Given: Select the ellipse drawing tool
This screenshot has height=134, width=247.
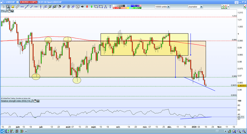Looking at the screenshot, I should pos(96,7).
